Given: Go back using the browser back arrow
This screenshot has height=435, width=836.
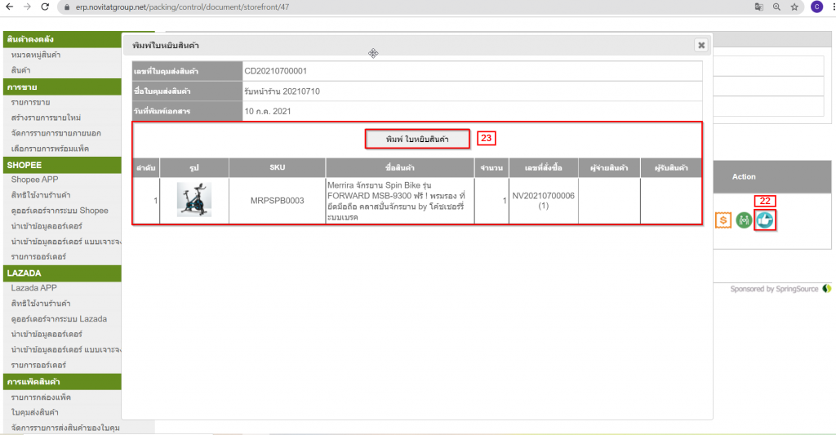Looking at the screenshot, I should 9,7.
